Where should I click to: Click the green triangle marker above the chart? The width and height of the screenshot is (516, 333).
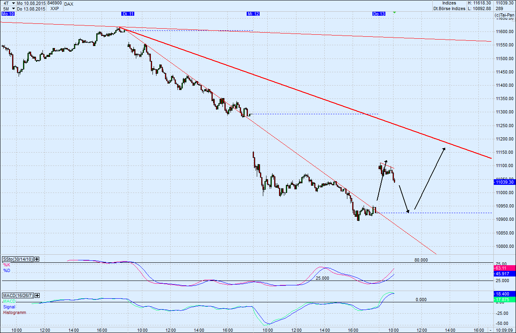tap(393, 13)
